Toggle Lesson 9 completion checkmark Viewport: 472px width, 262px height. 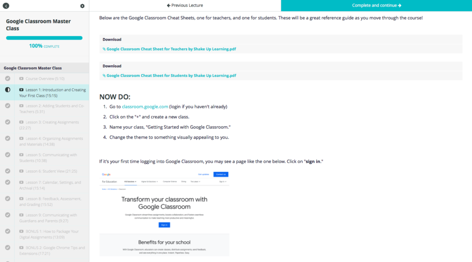click(x=7, y=215)
